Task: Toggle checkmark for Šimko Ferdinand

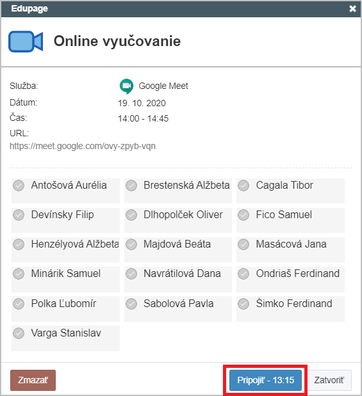Action: coord(243,304)
